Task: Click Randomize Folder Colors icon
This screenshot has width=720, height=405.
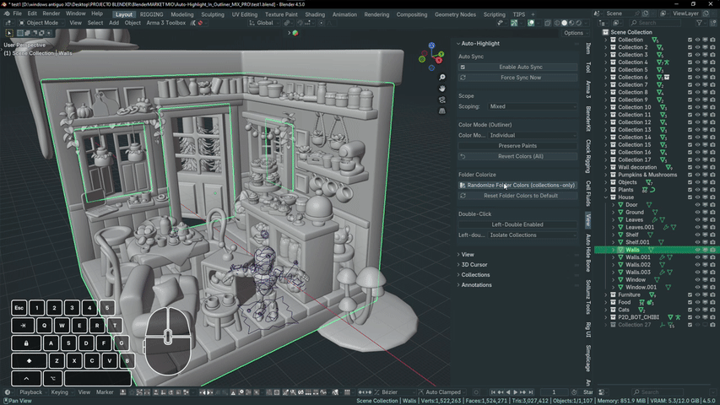Action: click(x=463, y=186)
